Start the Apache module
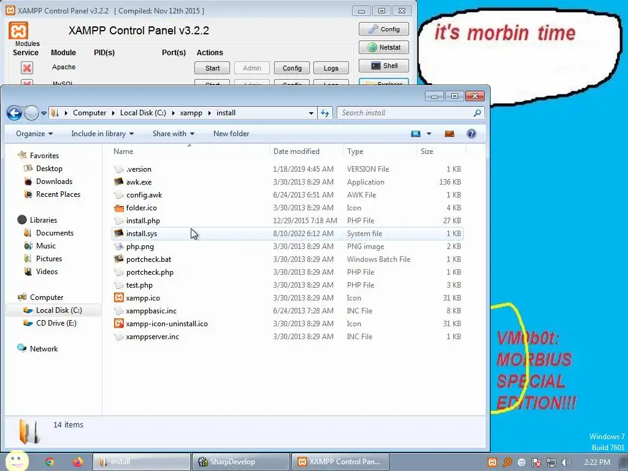This screenshot has width=628, height=471. pos(212,68)
